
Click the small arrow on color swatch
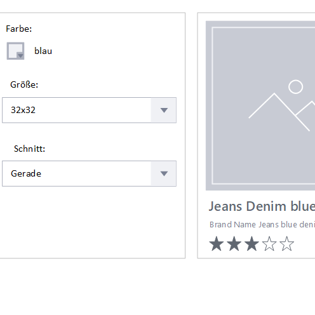click(x=20, y=56)
